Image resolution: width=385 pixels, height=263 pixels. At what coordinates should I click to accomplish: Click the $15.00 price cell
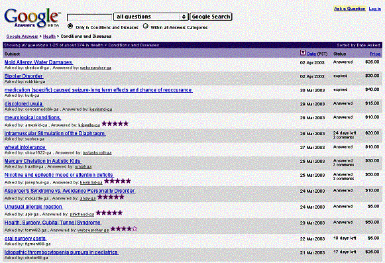(372, 103)
